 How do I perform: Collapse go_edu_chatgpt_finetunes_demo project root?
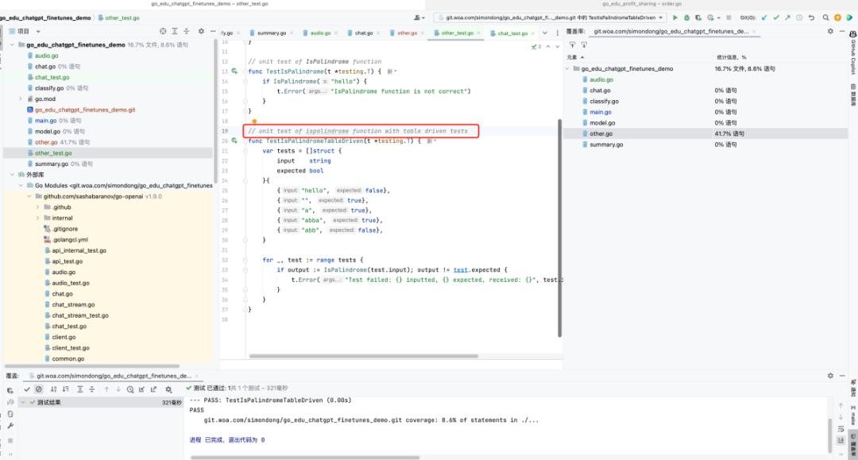tap(12, 44)
